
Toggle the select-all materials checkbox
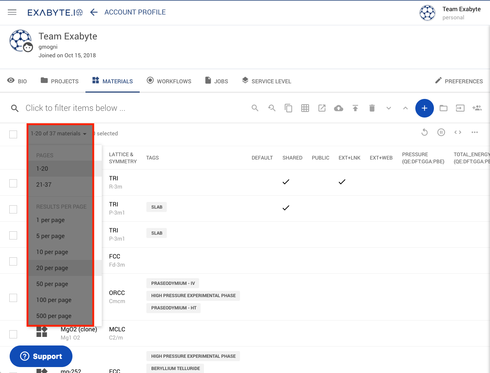tap(13, 134)
